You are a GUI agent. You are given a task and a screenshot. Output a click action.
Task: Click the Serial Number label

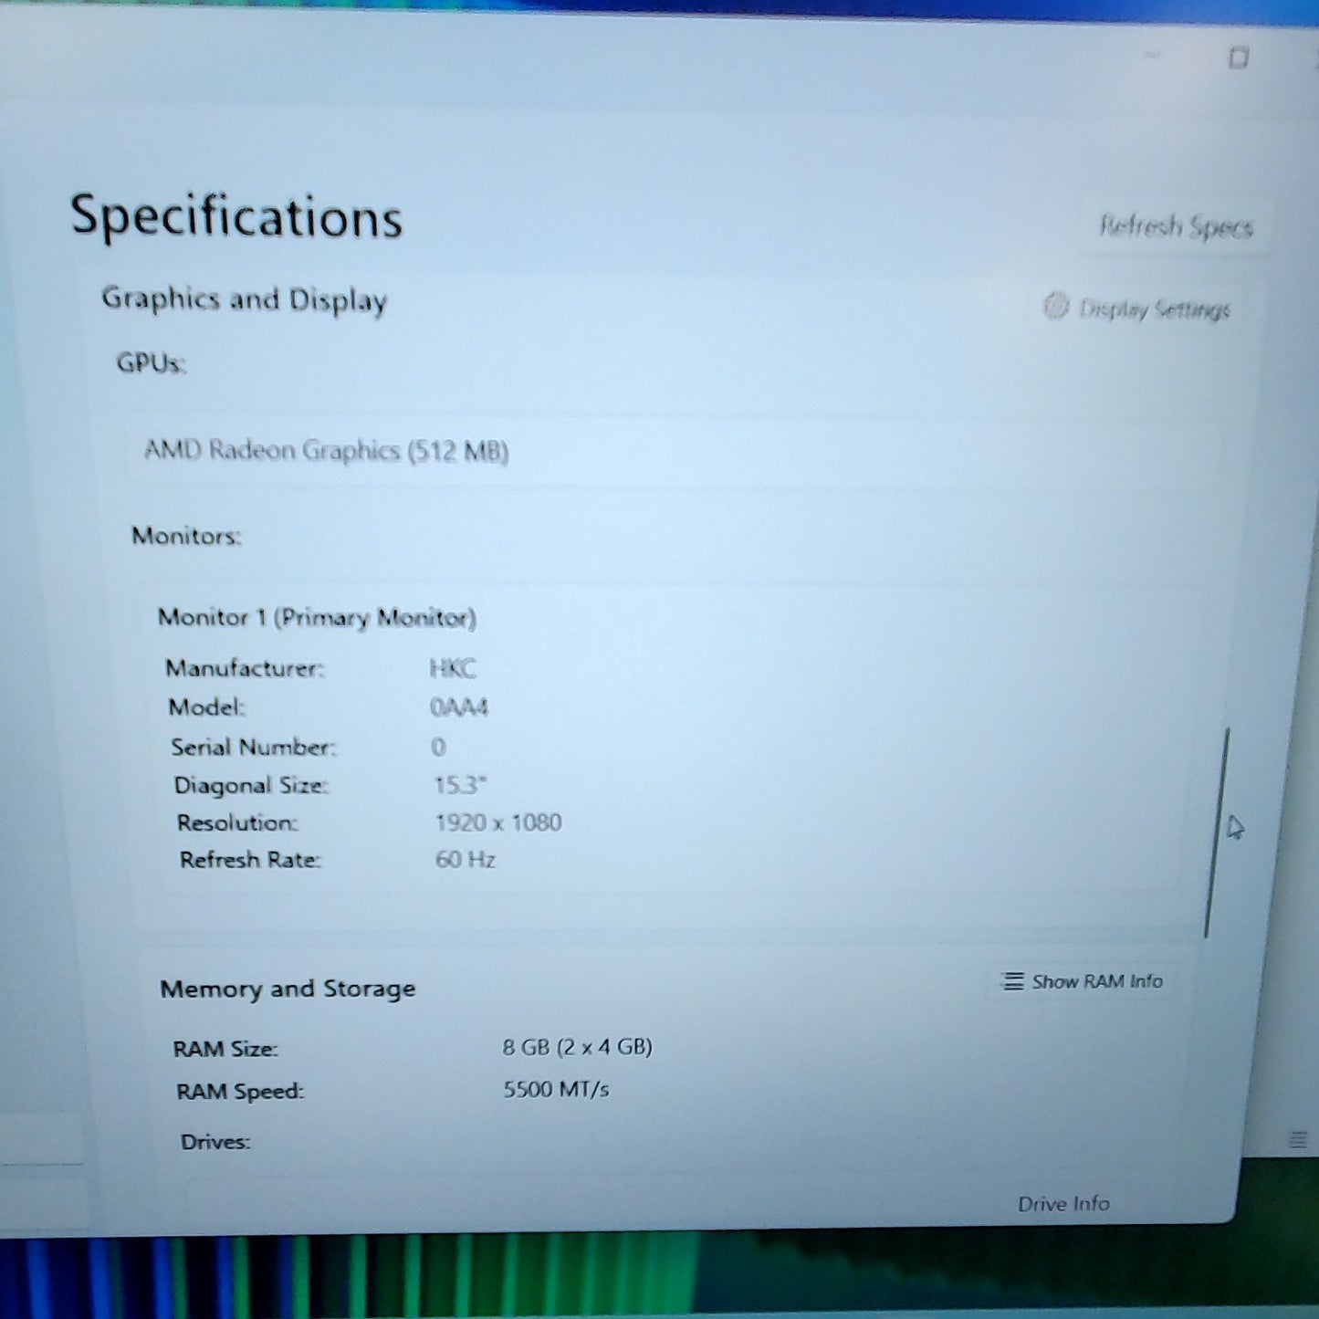click(254, 748)
